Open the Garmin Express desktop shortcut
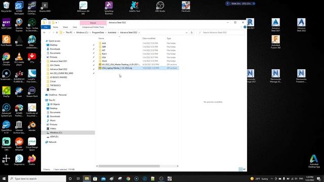 coord(19,25)
